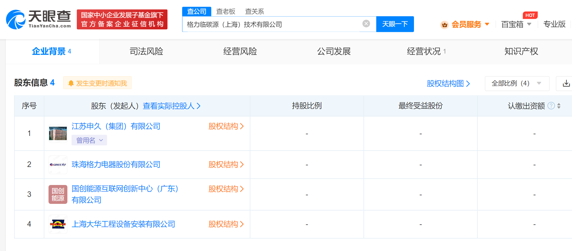Click the 持股比例 column header
The width and height of the screenshot is (572, 251).
click(x=307, y=106)
